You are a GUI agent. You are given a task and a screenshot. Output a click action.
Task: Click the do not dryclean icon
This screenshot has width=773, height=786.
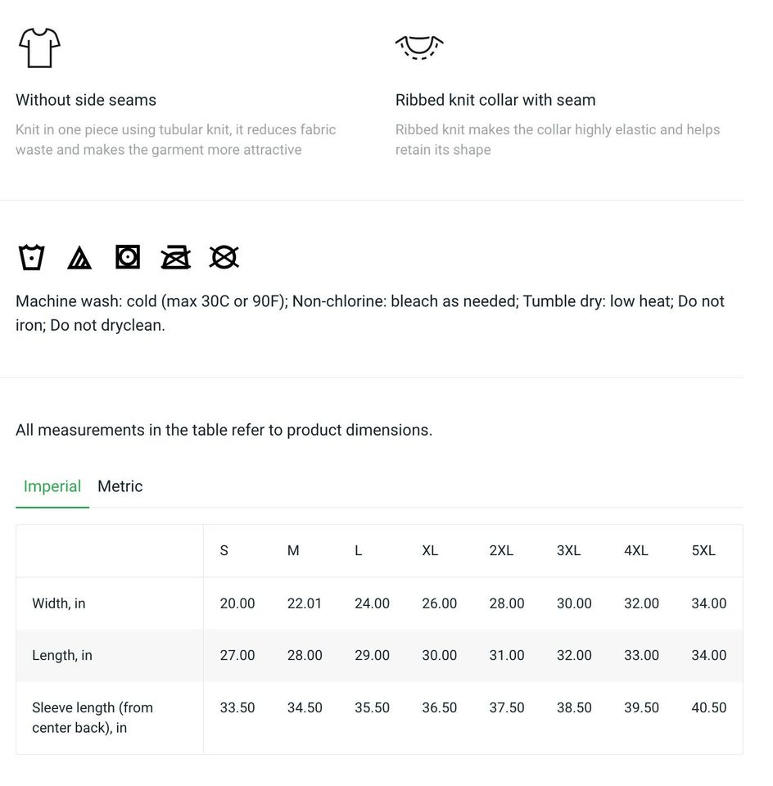pos(224,257)
